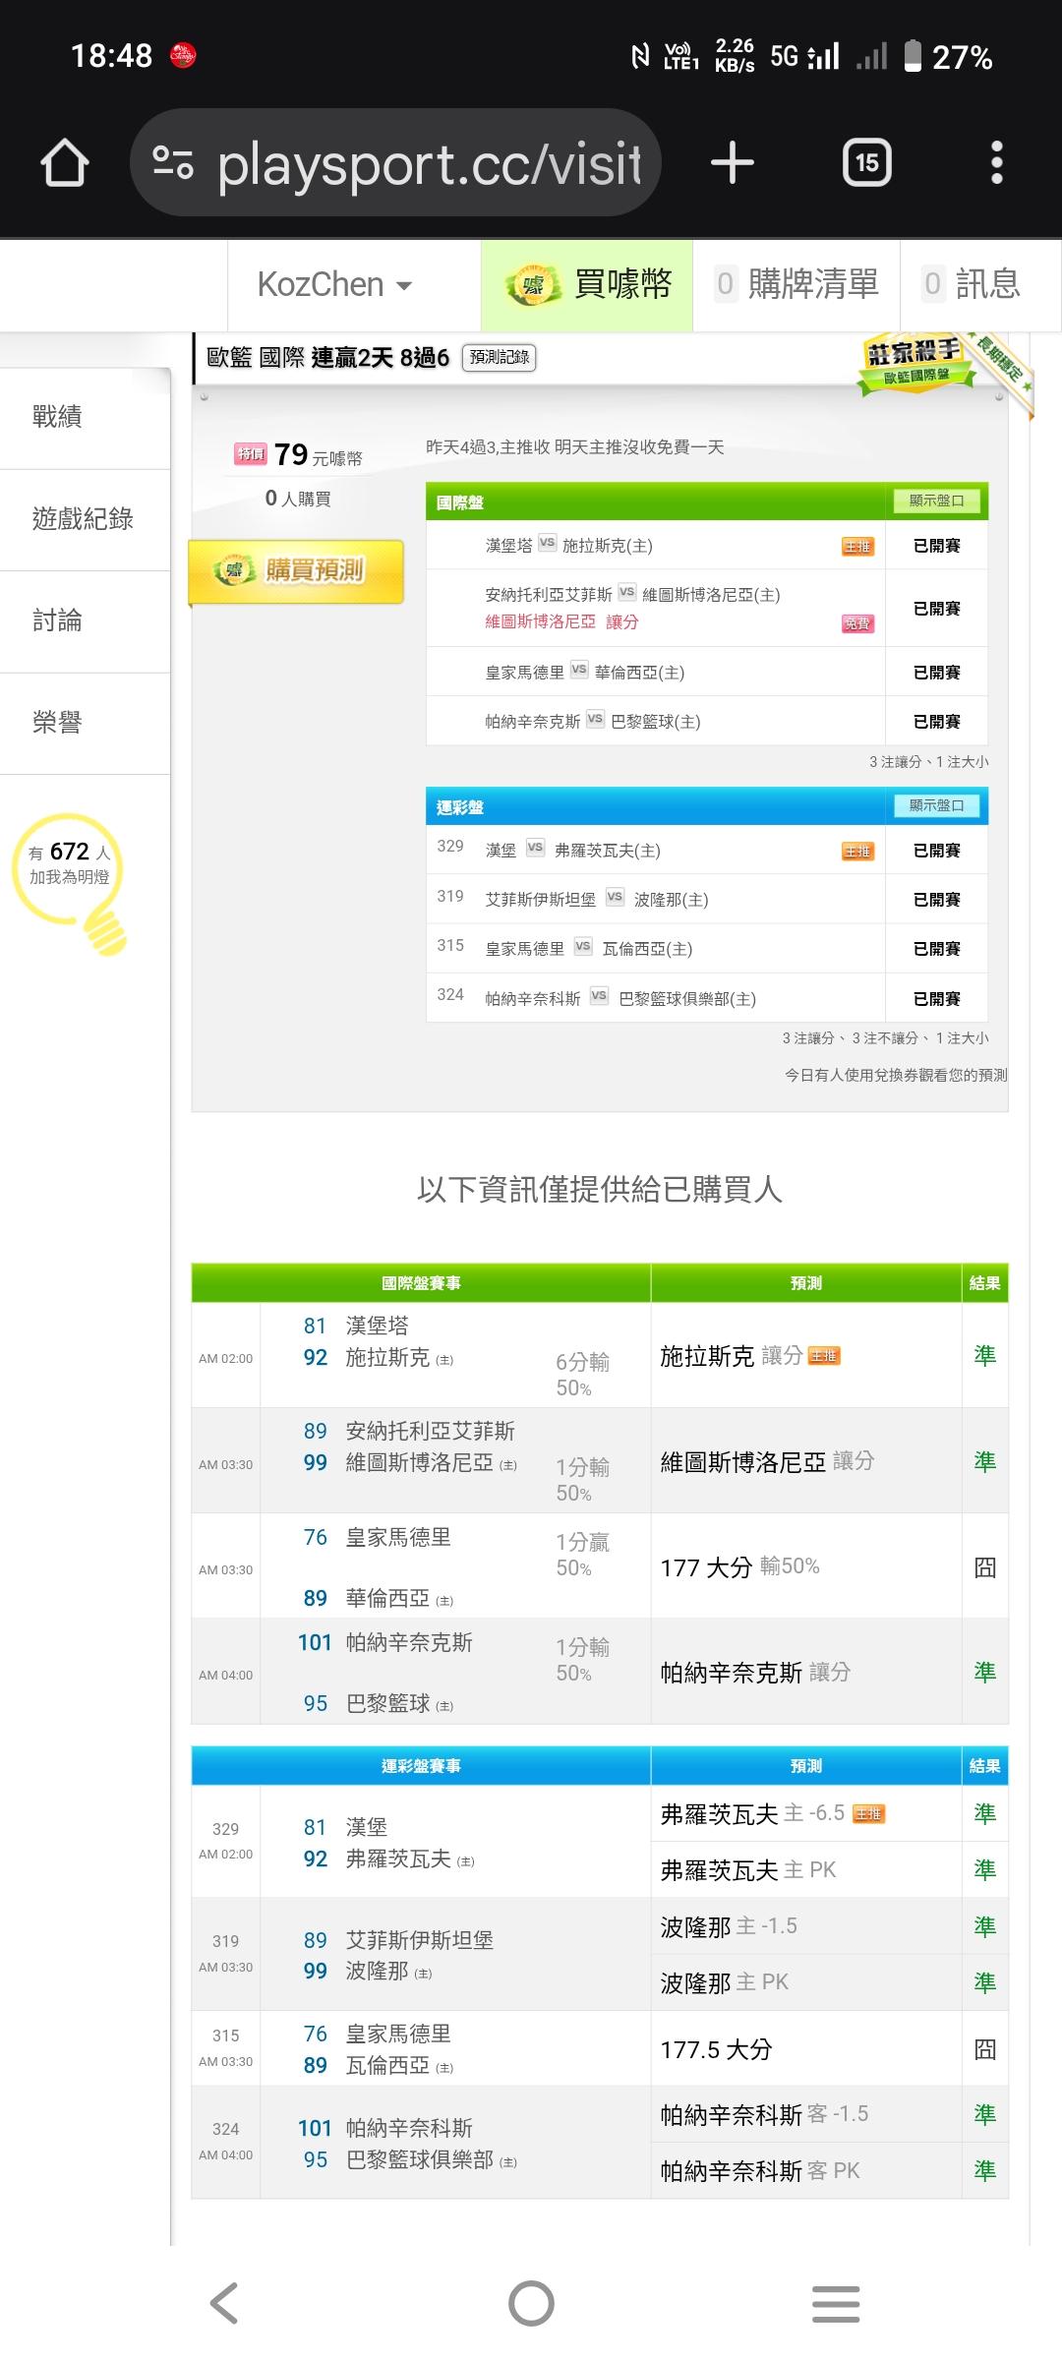Click the 買噱幣 coin button
Viewport: 1062px width, 2360px height.
tap(588, 285)
